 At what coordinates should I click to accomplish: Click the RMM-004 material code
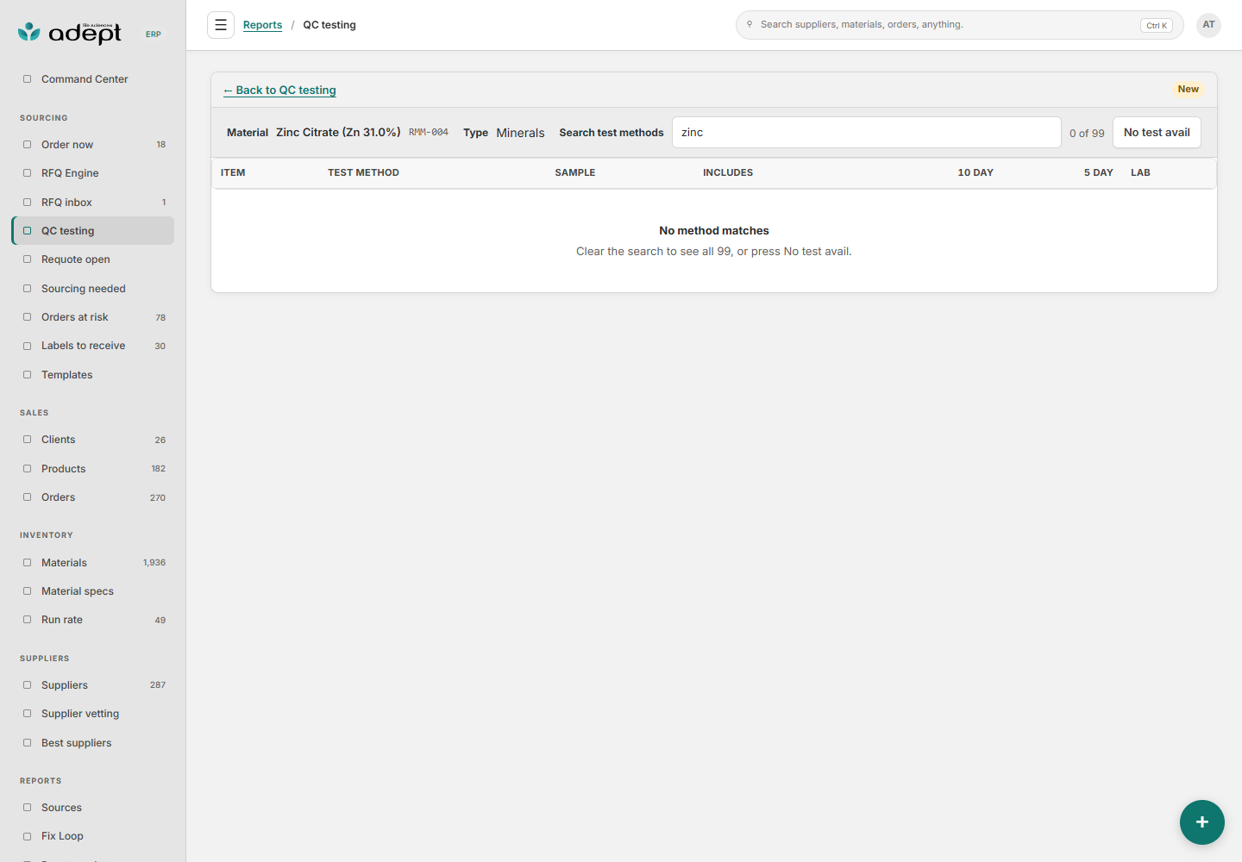pos(429,133)
